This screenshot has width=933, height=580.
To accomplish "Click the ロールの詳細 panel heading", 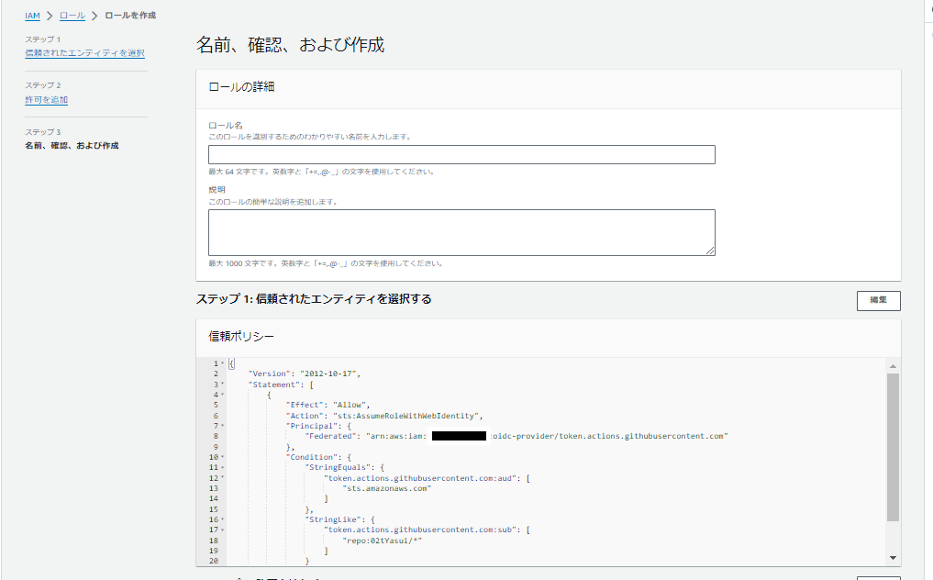I will tap(241, 87).
